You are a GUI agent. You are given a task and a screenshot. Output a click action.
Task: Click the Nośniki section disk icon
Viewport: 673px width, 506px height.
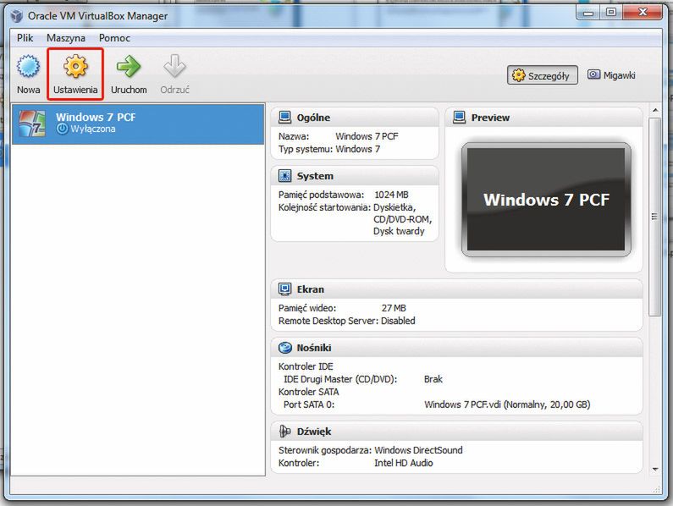284,348
